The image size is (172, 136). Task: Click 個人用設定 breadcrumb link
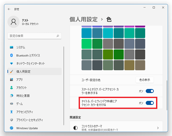83,20
